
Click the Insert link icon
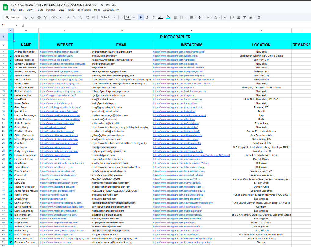(x=226, y=17)
